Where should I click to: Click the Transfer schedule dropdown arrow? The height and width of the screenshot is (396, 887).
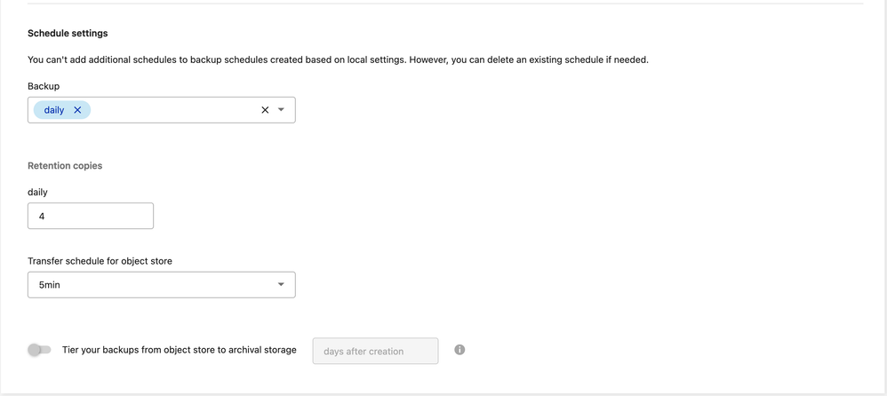281,285
